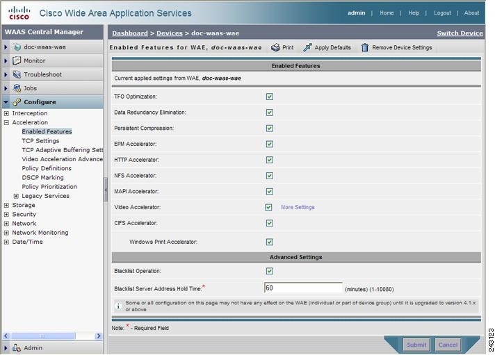The height and width of the screenshot is (355, 495).
Task: Select Policy Definitions
Action: click(47, 168)
